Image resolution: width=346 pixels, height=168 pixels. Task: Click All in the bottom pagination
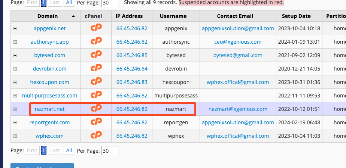click(x=69, y=150)
